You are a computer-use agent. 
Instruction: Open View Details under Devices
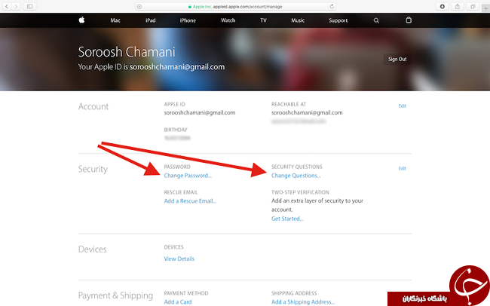pyautogui.click(x=179, y=259)
